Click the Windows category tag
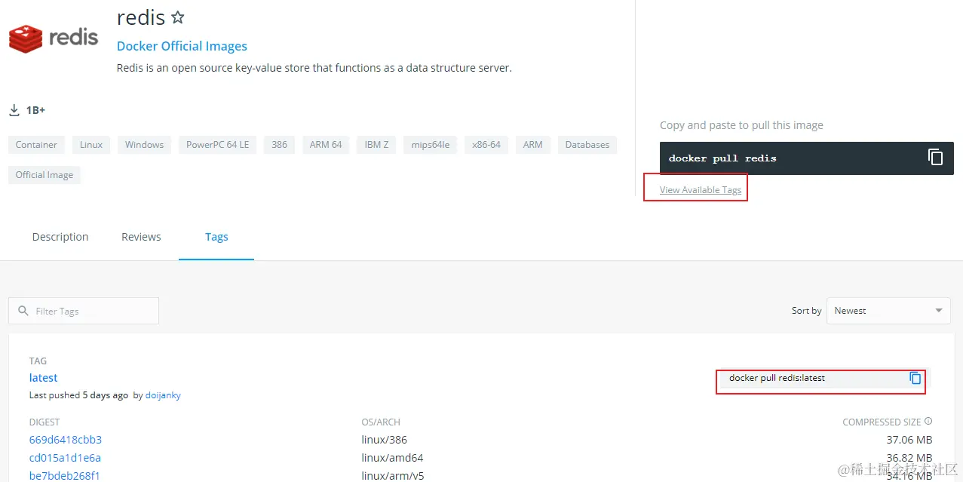963x482 pixels. pos(144,145)
